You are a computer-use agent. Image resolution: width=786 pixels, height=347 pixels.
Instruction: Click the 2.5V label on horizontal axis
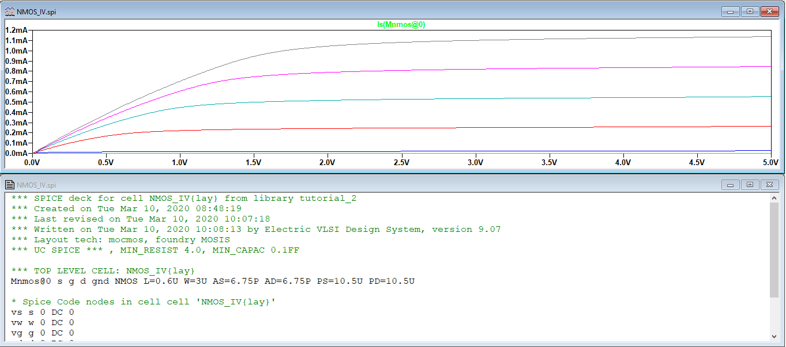pos(401,163)
